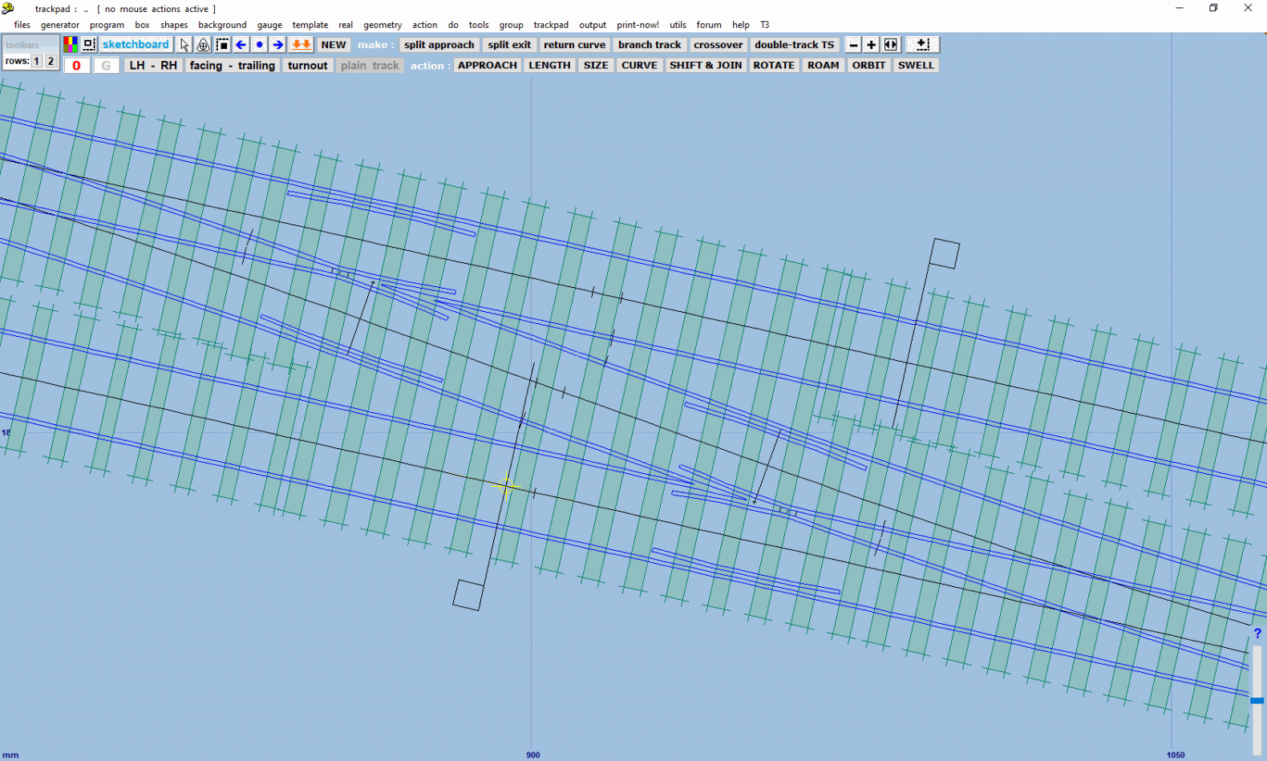Open the do menu

point(453,25)
